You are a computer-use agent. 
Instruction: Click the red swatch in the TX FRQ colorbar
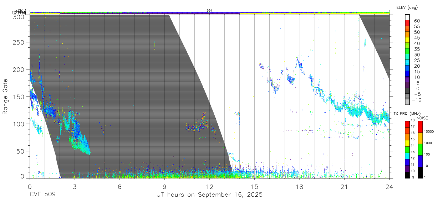pos(407,124)
